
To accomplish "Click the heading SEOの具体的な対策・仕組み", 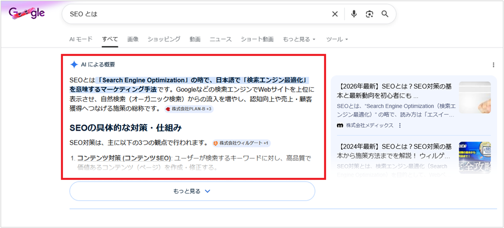I will 126,128.
